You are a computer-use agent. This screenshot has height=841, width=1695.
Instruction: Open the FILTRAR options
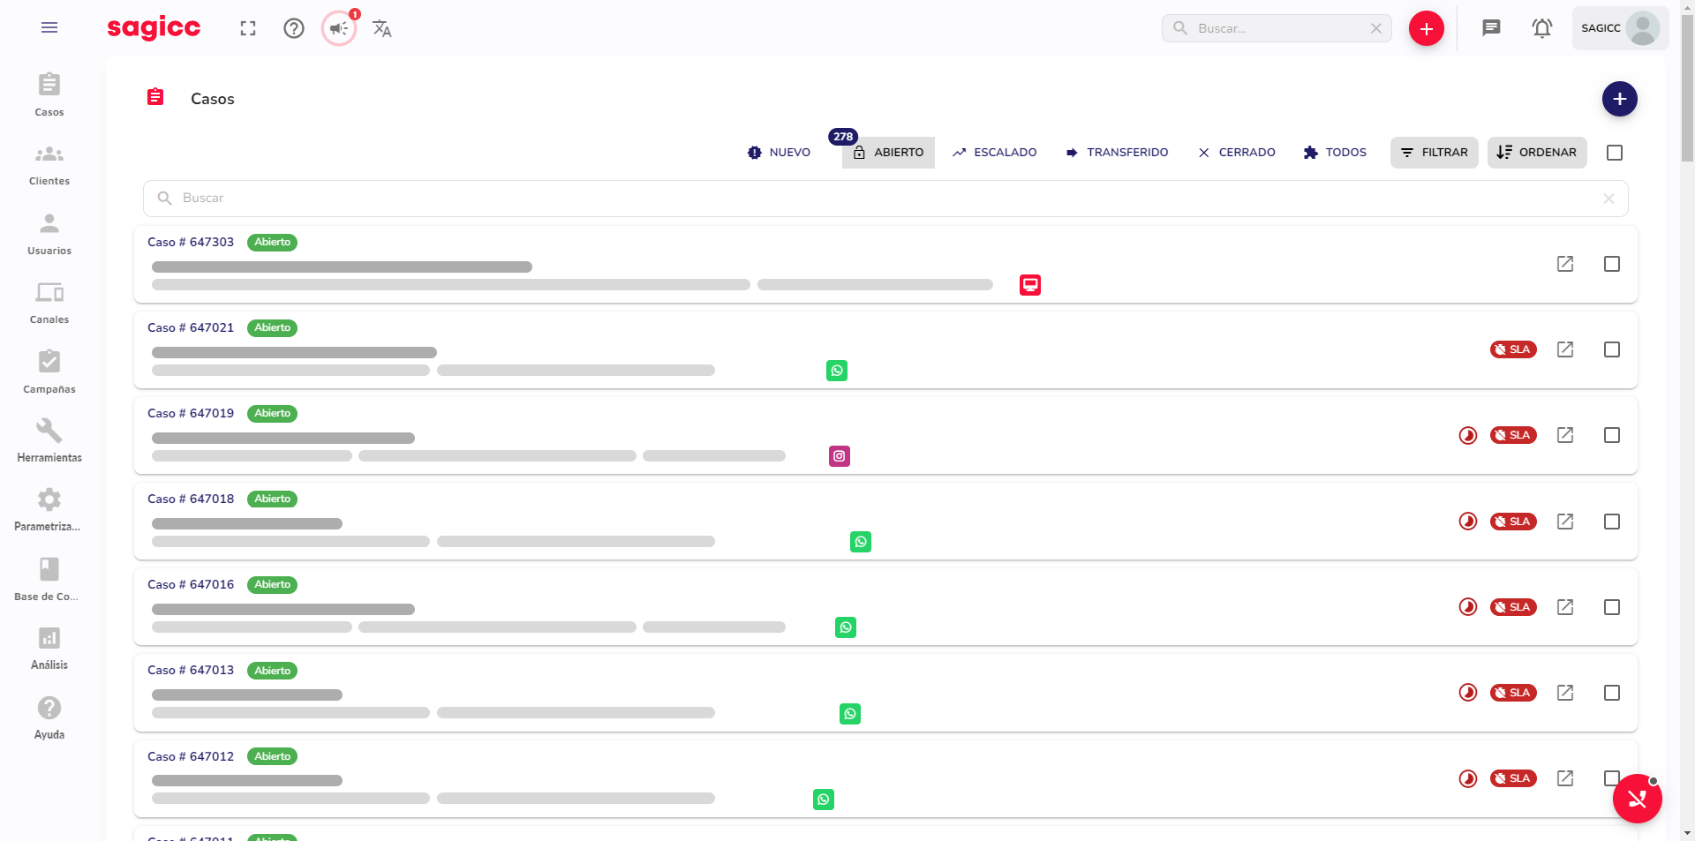point(1434,152)
